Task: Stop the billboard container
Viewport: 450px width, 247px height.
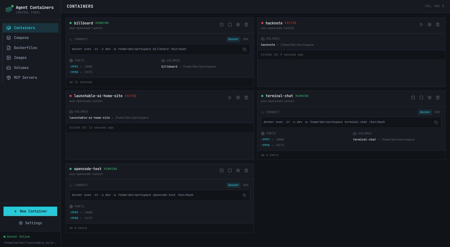Action: 230,25
